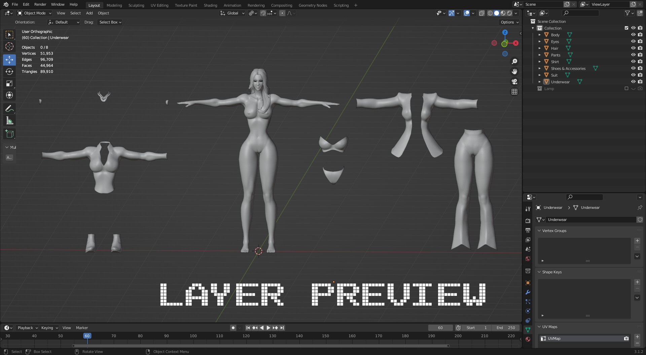Screen dimensions: 646x355
Task: Open the Render properties tab
Action: click(x=528, y=221)
